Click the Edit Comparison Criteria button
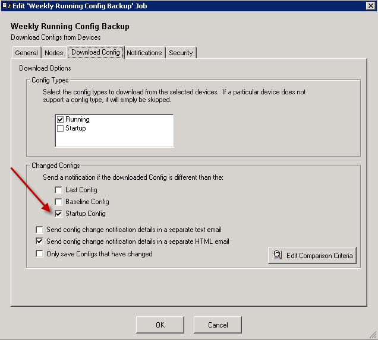This screenshot has height=340, width=378. point(312,255)
